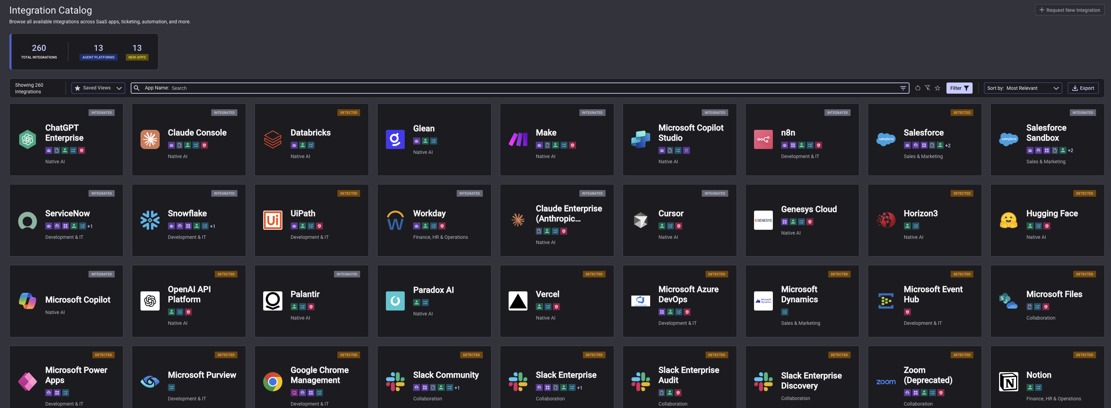This screenshot has height=408, width=1111.
Task: Click the Make logo icon
Action: coord(518,139)
